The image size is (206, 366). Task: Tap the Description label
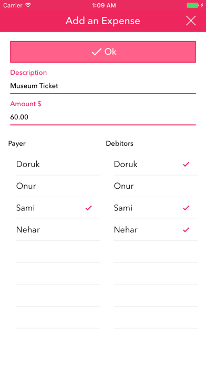[x=28, y=73]
